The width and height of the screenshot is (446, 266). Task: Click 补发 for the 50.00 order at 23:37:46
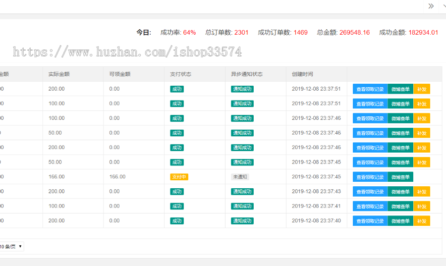(422, 133)
